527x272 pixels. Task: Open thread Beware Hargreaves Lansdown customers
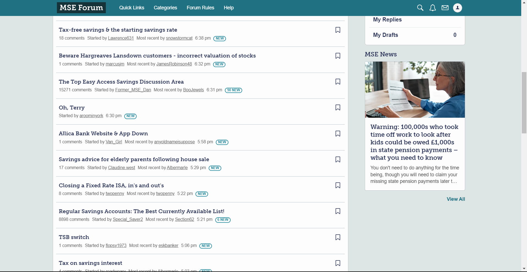[x=157, y=56]
